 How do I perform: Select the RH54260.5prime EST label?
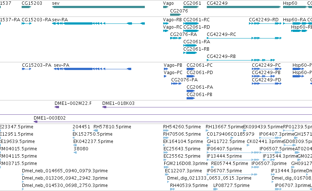[182, 127]
